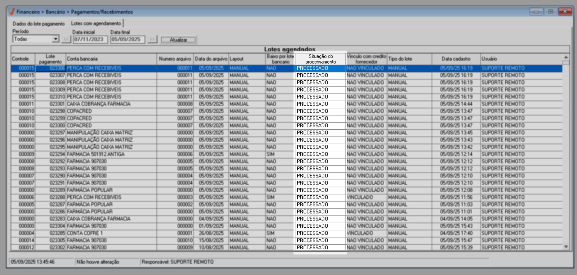Click the Vinculo com credito fornecedor header

(x=366, y=59)
